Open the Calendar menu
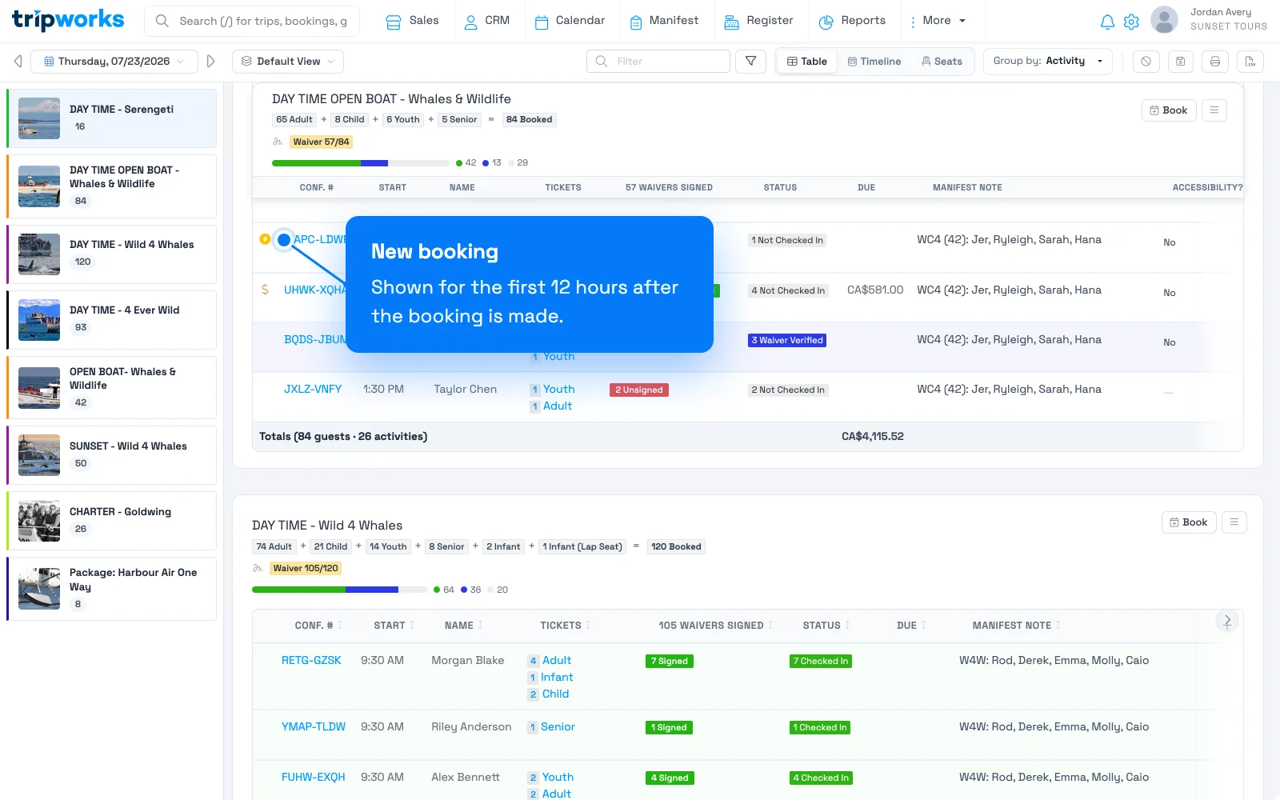This screenshot has height=800, width=1280. [570, 21]
